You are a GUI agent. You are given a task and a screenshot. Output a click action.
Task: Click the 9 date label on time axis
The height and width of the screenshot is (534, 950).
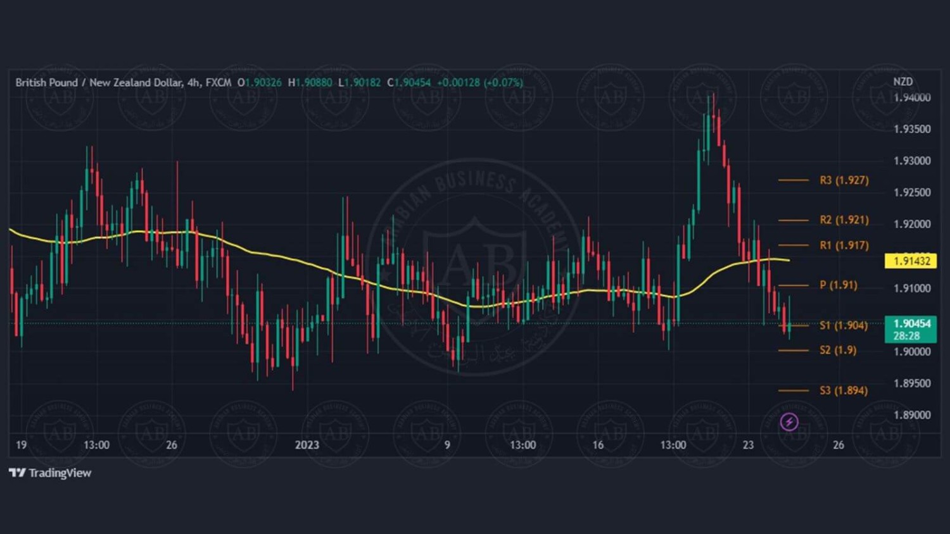[x=447, y=445]
